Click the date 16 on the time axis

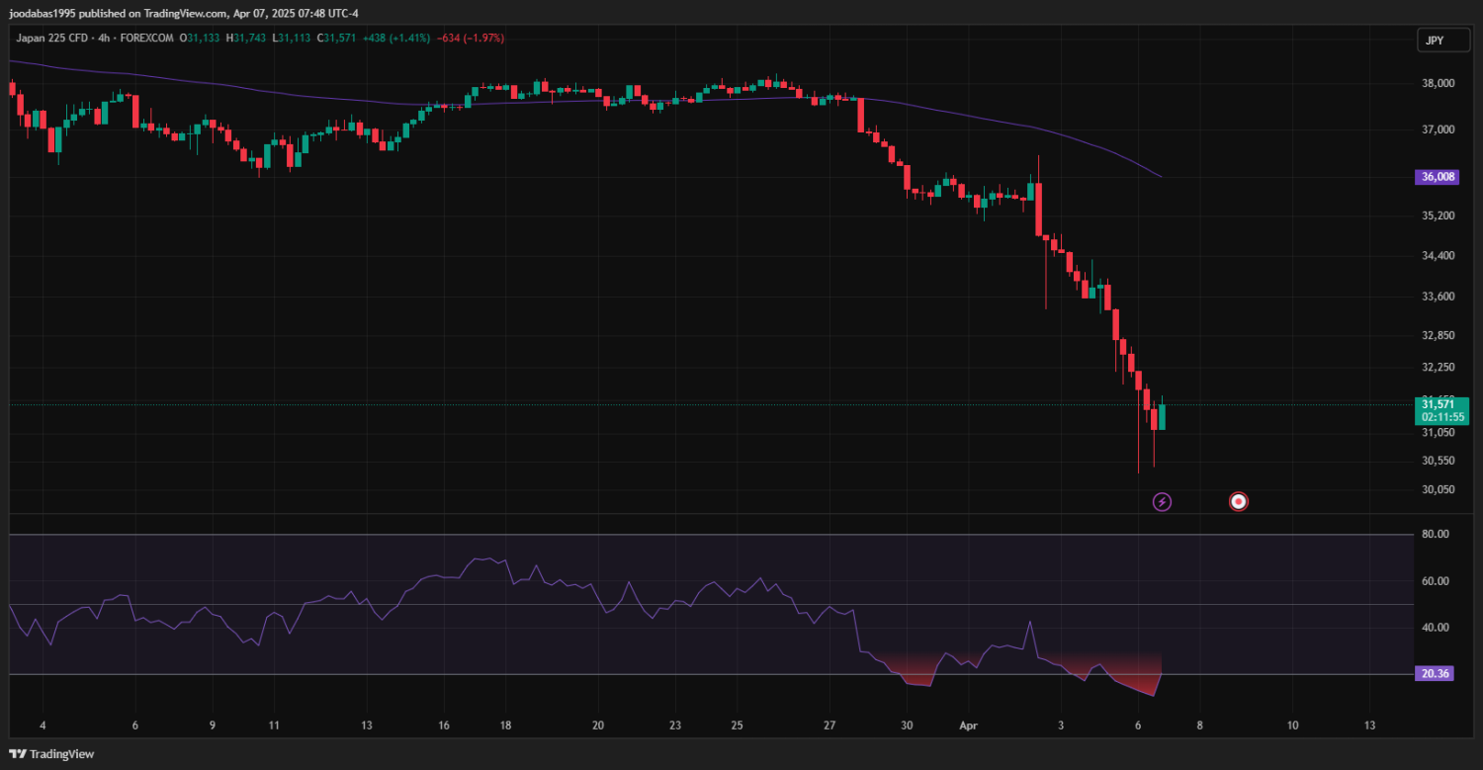[444, 725]
